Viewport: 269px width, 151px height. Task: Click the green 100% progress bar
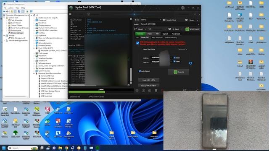pos(87,92)
